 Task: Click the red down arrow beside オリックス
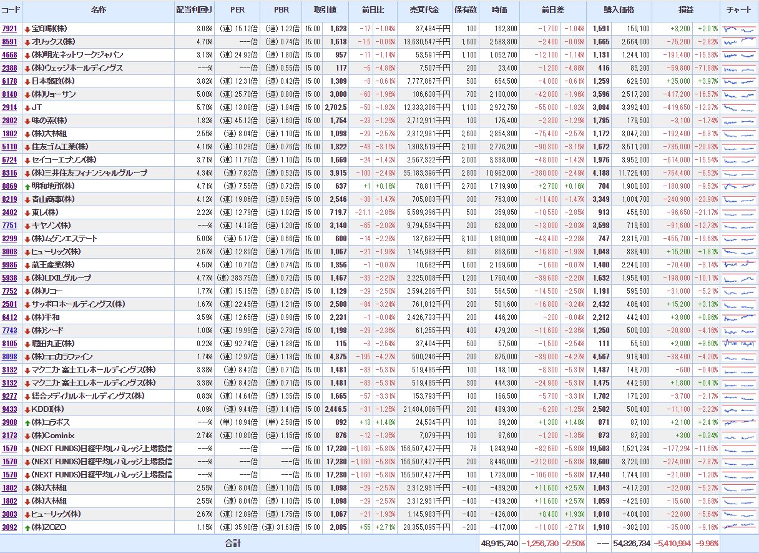point(27,42)
